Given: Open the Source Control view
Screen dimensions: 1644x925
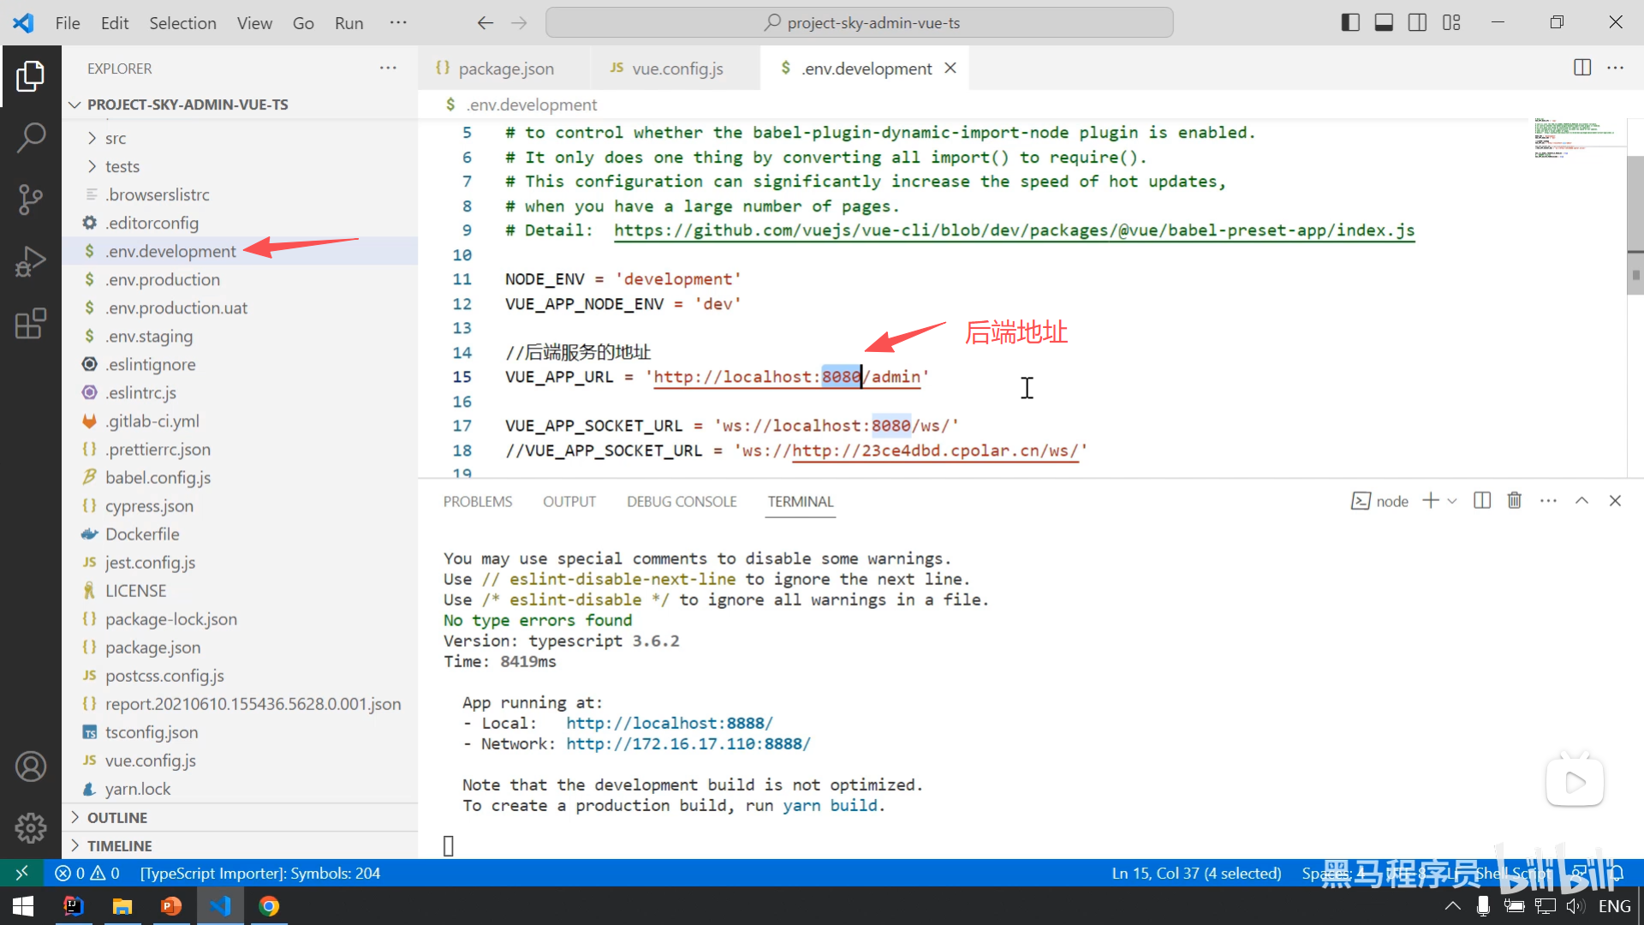Looking at the screenshot, I should tap(31, 199).
